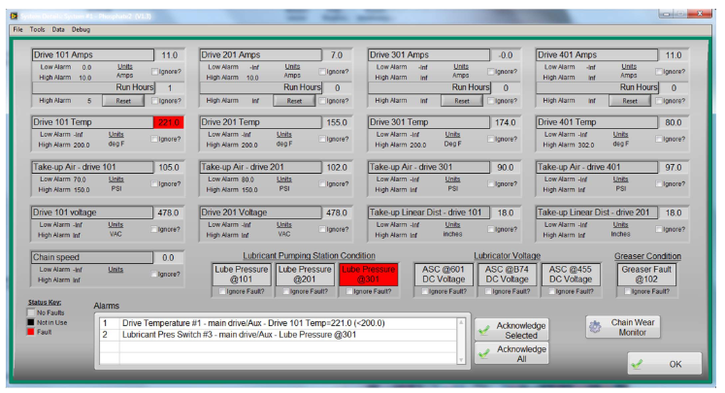Click the Drive 301 Temp value 174.0
725x393 pixels.
click(x=505, y=122)
